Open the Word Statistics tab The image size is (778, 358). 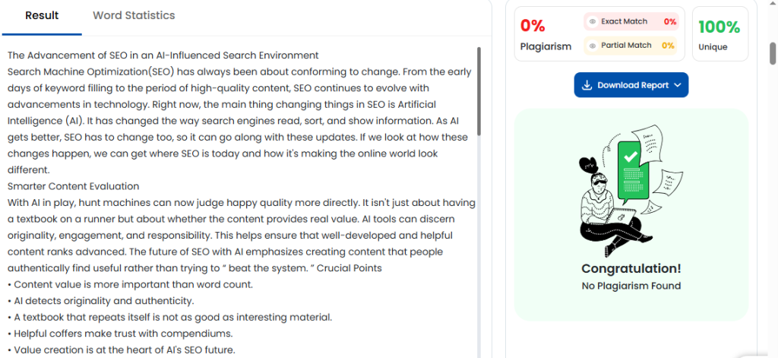pos(134,15)
